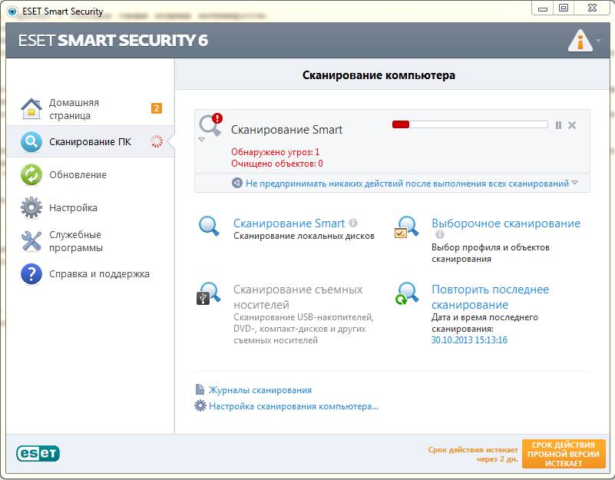
Task: Click the text Сканирование локальных дисков
Action: (x=304, y=236)
